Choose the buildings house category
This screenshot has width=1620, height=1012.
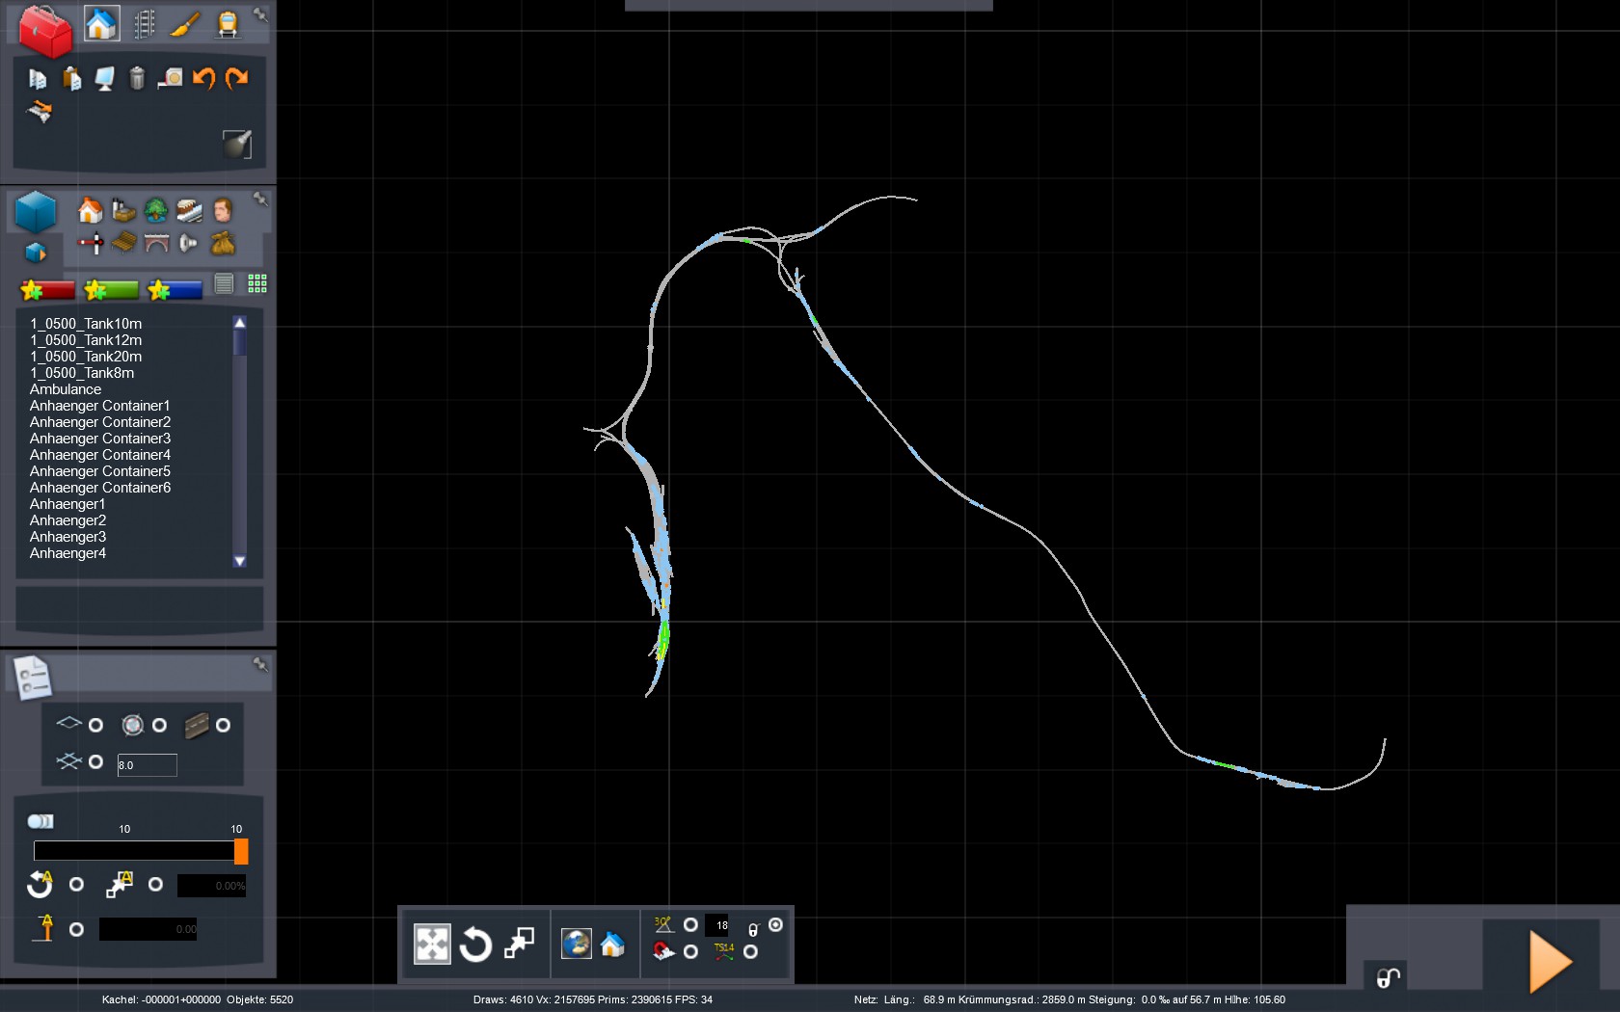tap(90, 210)
